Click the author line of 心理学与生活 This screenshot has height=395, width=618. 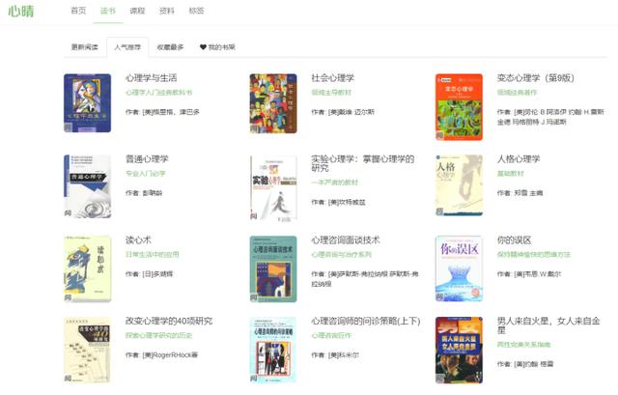[x=162, y=112]
